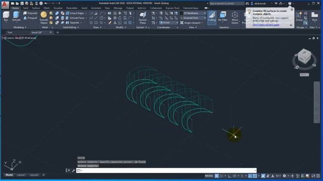Open the World UCS dropdown
The height and width of the screenshot is (181, 323).
[169, 23]
